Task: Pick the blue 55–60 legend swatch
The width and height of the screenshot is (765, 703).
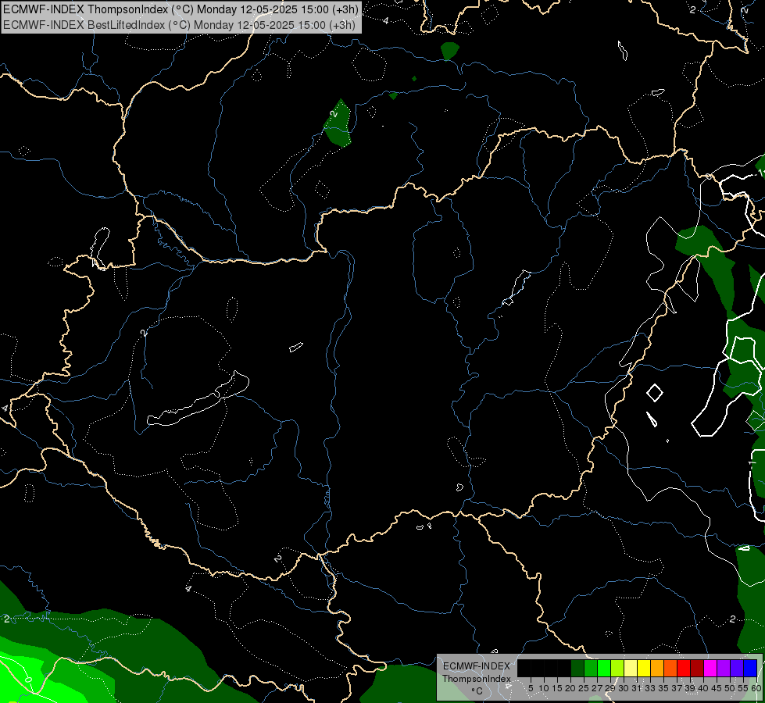Action: coord(750,668)
